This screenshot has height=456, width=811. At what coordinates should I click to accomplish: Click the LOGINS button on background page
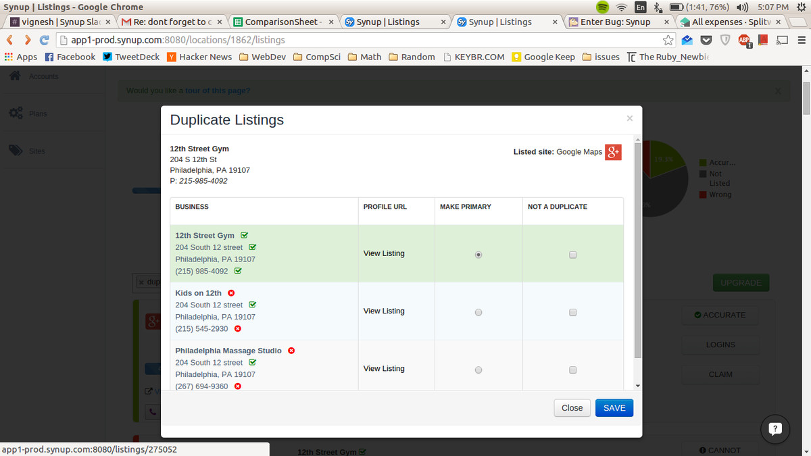pyautogui.click(x=720, y=345)
